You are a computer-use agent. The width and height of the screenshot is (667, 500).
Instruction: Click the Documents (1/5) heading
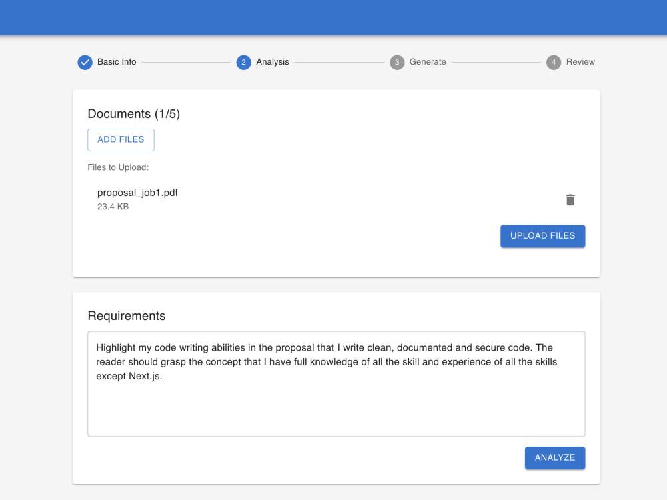[x=134, y=113]
